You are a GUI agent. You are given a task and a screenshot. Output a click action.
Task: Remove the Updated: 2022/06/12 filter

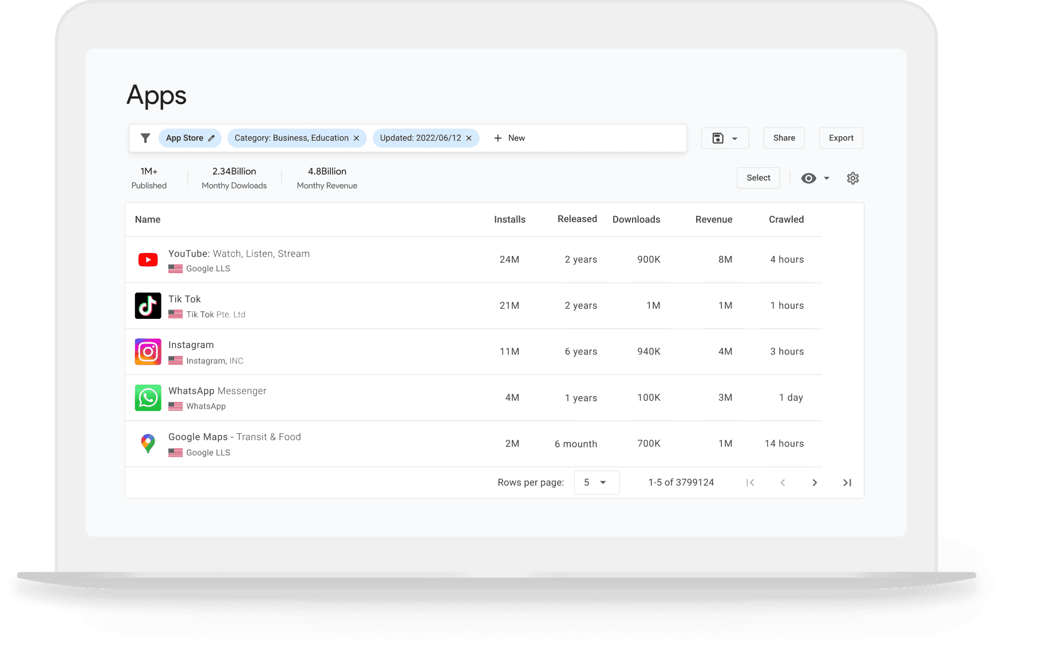coord(469,138)
